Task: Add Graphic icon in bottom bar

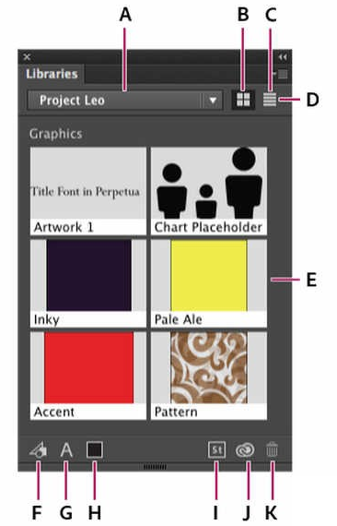Action: 38,449
